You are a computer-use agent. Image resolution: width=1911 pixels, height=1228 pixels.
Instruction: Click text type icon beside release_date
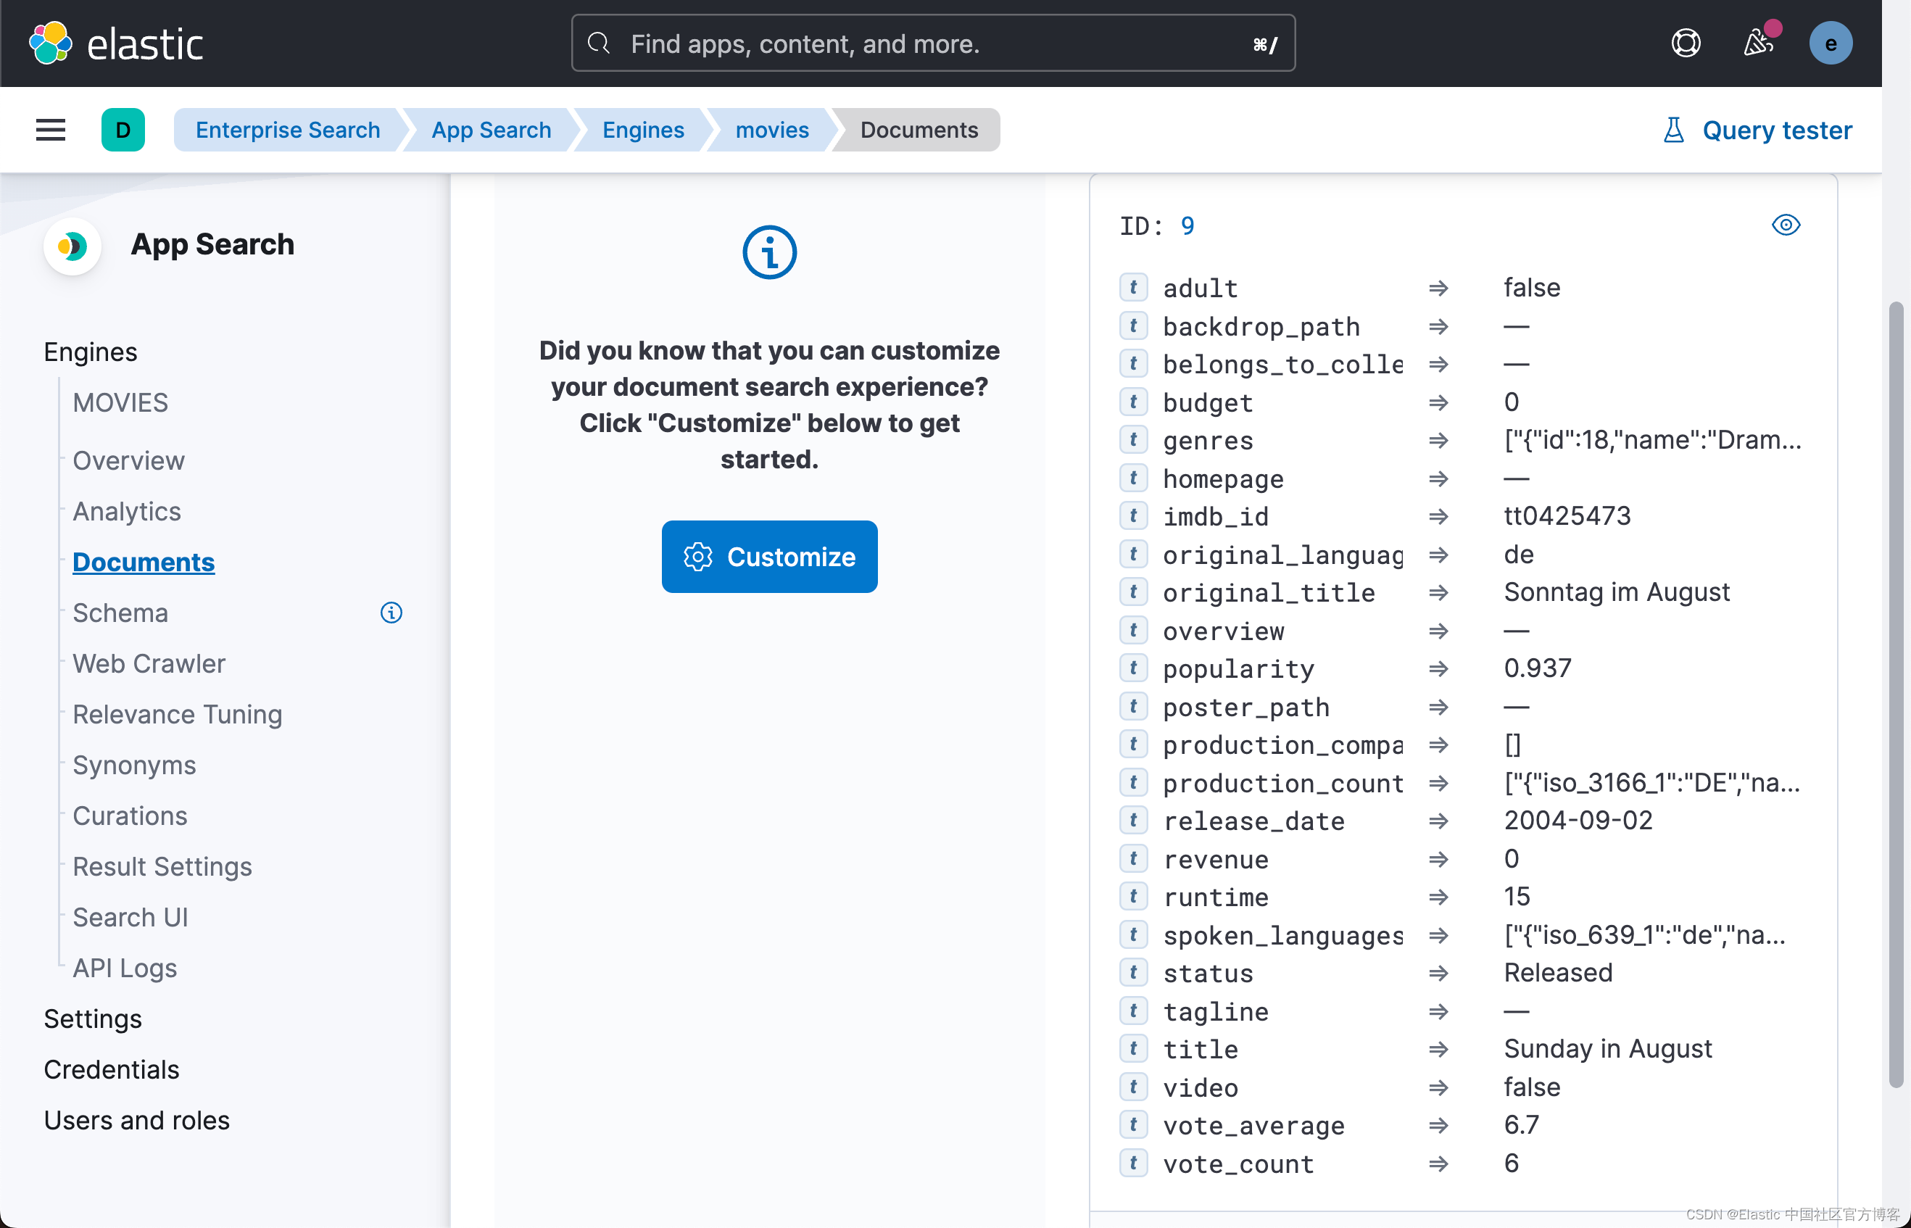pos(1133,821)
